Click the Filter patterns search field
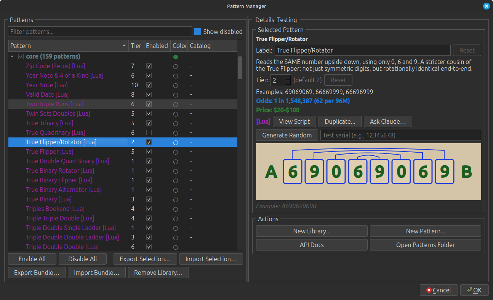Image resolution: width=493 pixels, height=300 pixels. tap(100, 32)
